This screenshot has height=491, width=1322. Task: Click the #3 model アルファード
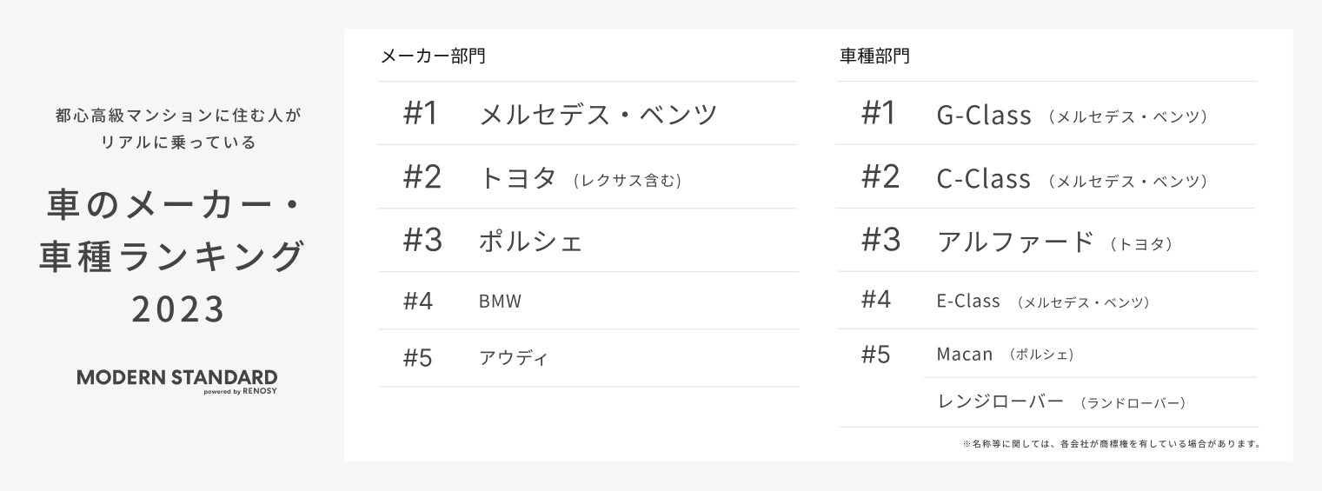(x=1014, y=242)
